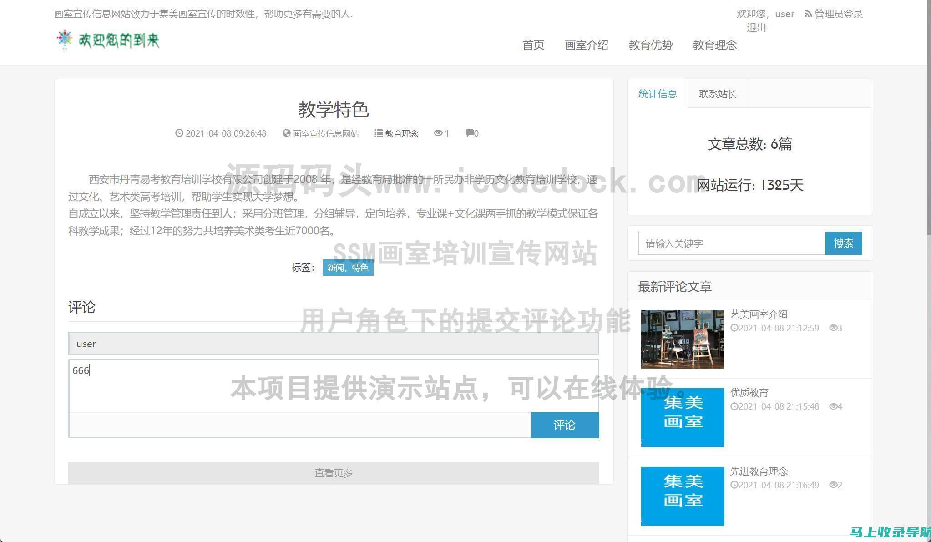The height and width of the screenshot is (542, 931).
Task: Click the eye icon in 艺美画室介绍 row
Action: [833, 328]
